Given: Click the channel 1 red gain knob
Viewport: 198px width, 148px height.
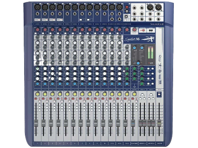Looking at the screenshot, I should (38, 30).
